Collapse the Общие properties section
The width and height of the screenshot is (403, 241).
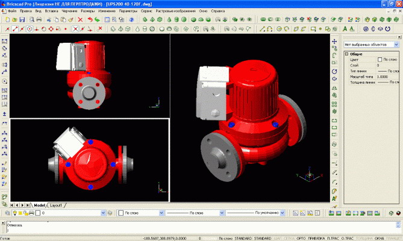coord(346,54)
